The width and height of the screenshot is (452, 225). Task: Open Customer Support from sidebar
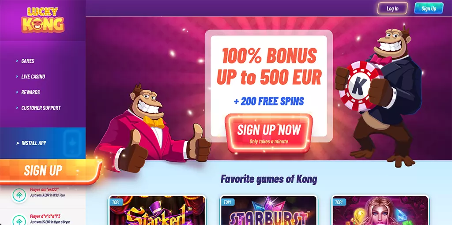(41, 108)
